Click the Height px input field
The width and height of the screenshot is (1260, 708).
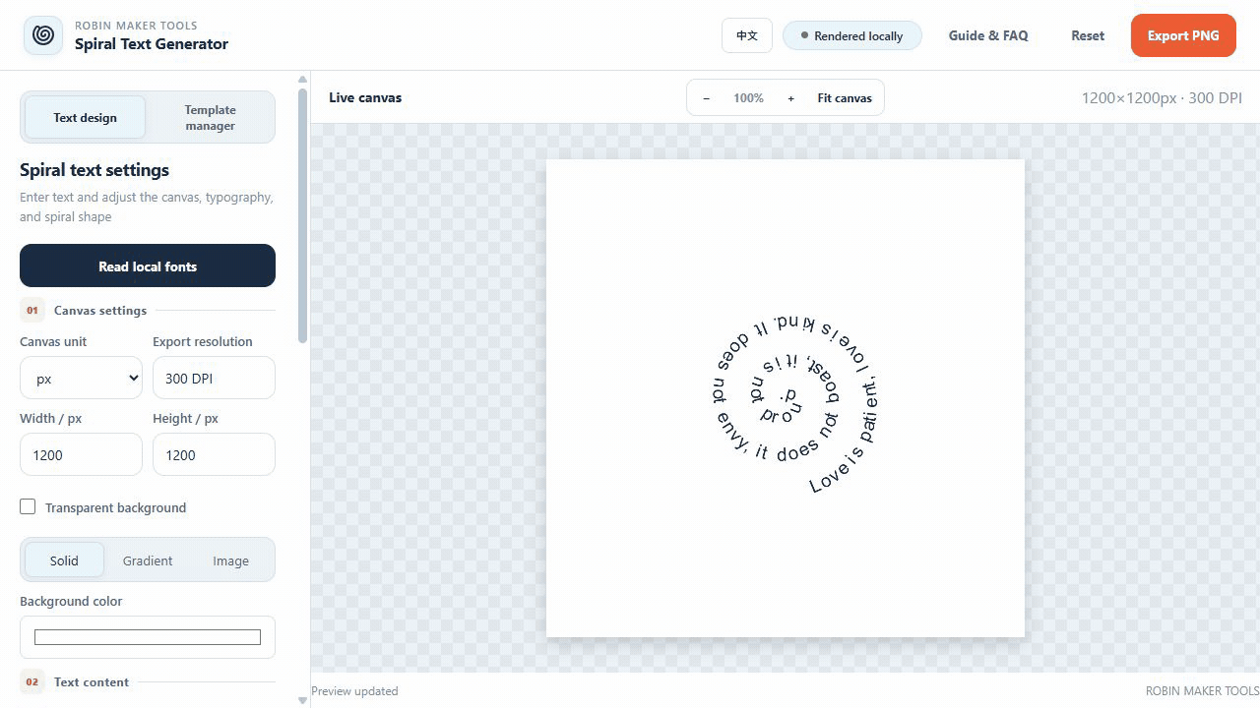[x=214, y=454]
